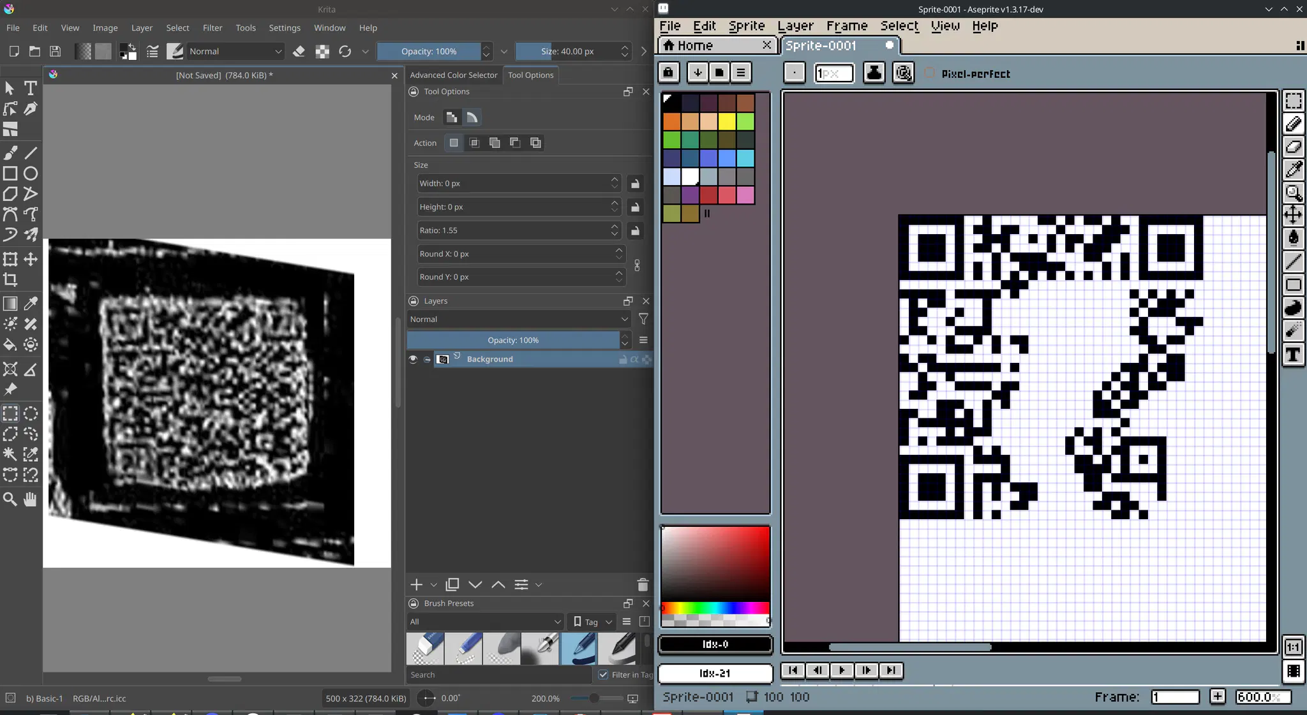Choose the Move tool in Krita toolbox
The image size is (1307, 715).
pyautogui.click(x=30, y=259)
